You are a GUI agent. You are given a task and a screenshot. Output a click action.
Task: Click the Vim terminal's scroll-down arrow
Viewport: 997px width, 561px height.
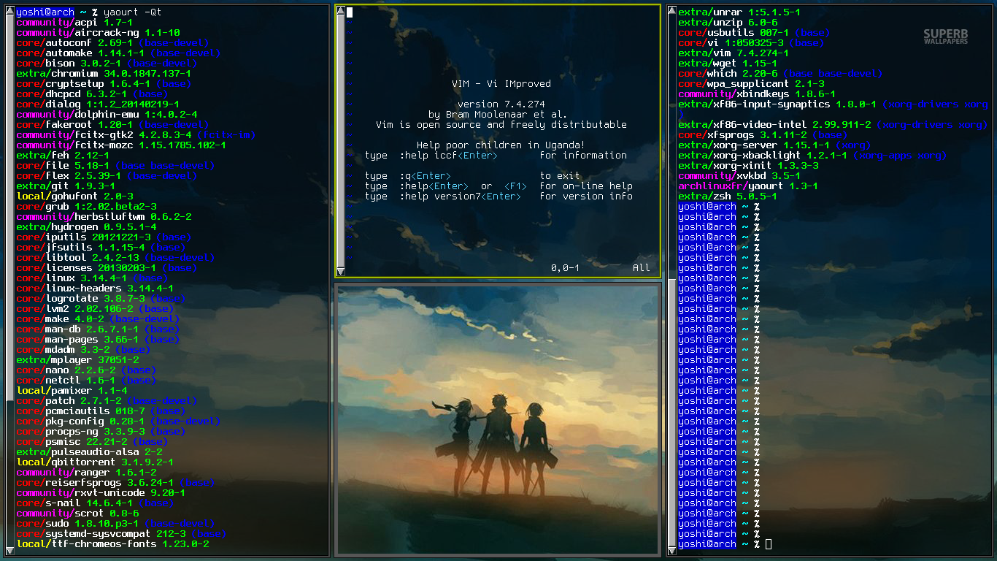[x=341, y=272]
